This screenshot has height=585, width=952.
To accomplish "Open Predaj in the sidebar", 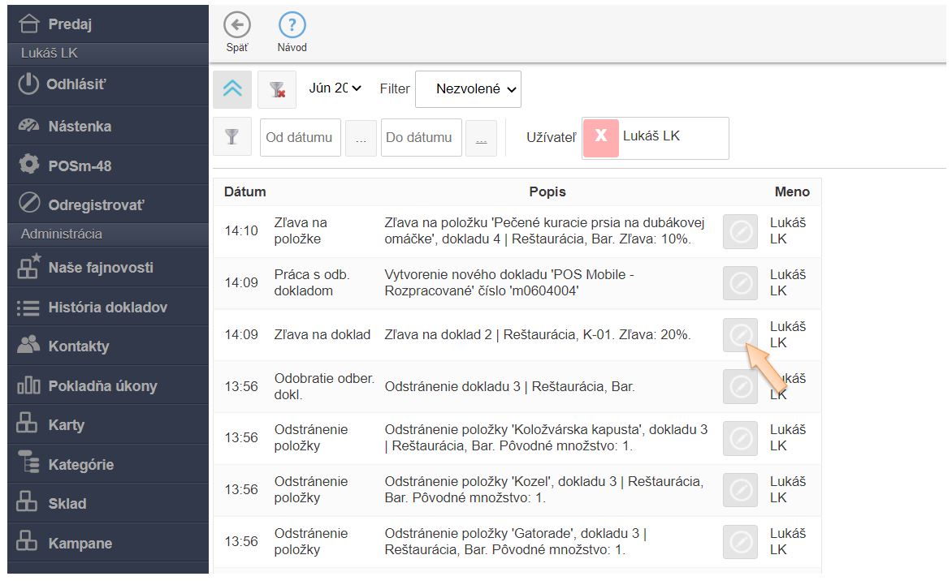I will coord(70,24).
